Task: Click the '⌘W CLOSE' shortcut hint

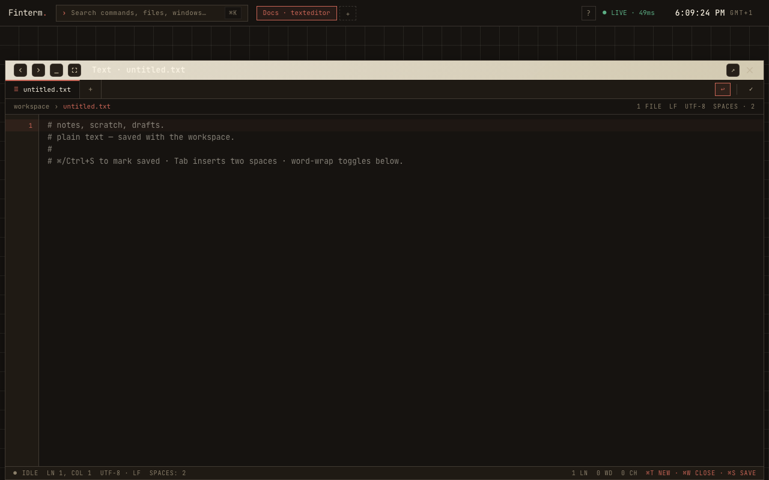Action: click(x=699, y=473)
